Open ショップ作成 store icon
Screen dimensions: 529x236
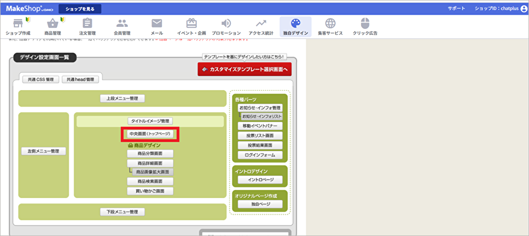[x=18, y=24]
